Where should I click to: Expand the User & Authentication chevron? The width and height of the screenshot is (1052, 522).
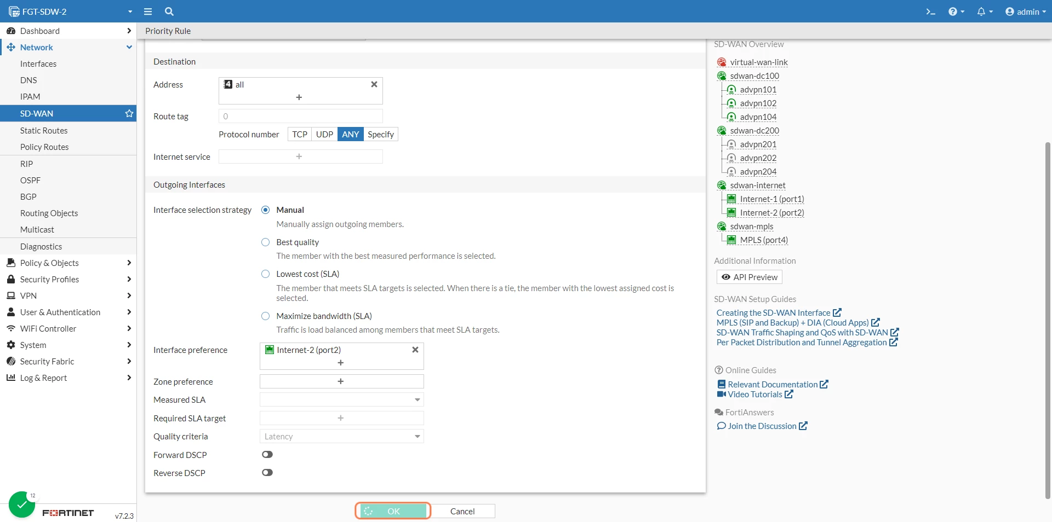[129, 312]
